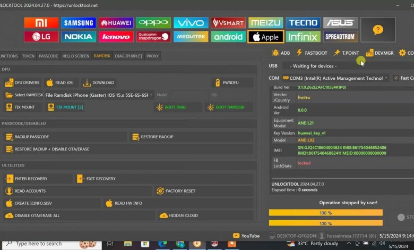Open the DIAG [PURPLE] tab
The width and height of the screenshot is (414, 250).
click(x=128, y=56)
